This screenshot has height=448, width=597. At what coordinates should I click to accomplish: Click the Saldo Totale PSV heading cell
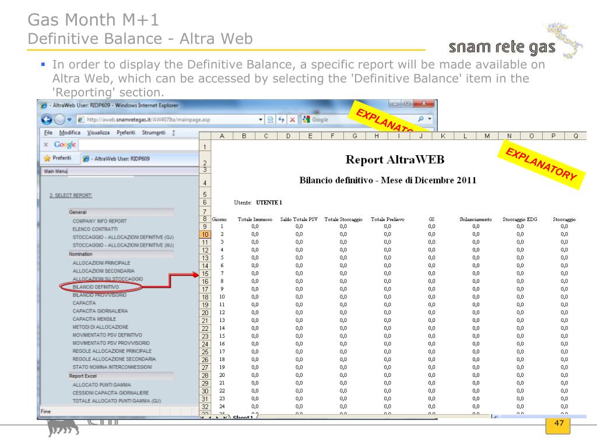(299, 219)
